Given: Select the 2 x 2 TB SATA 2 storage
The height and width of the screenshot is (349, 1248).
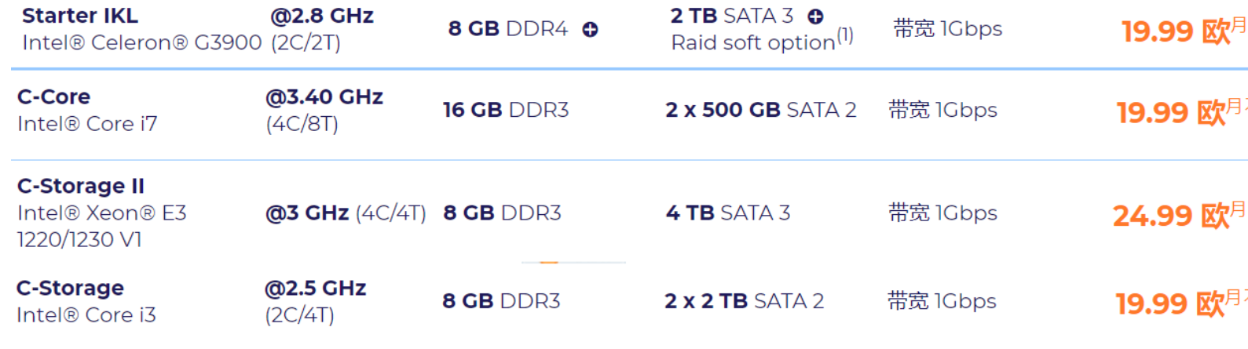Looking at the screenshot, I should pos(744,301).
